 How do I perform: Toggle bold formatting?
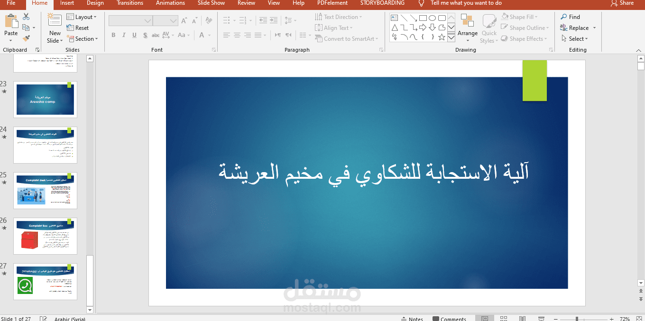[113, 35]
